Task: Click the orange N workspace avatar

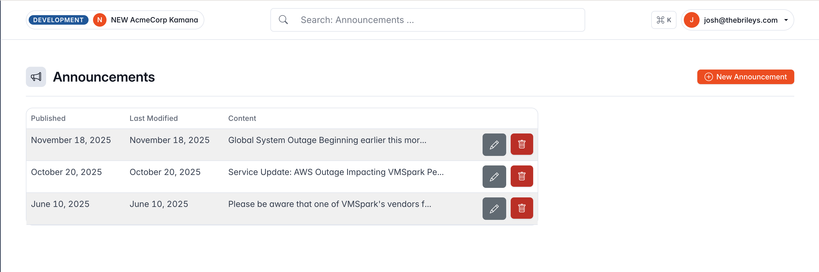Action: pos(100,20)
